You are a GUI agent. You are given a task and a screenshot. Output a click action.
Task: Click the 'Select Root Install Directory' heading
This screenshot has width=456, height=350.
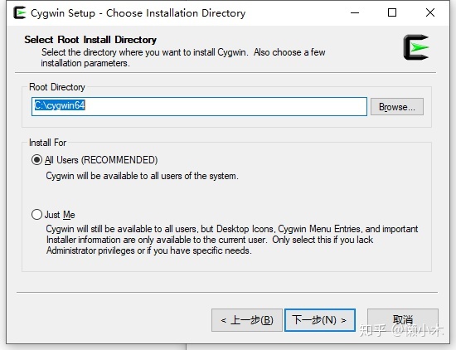point(90,40)
